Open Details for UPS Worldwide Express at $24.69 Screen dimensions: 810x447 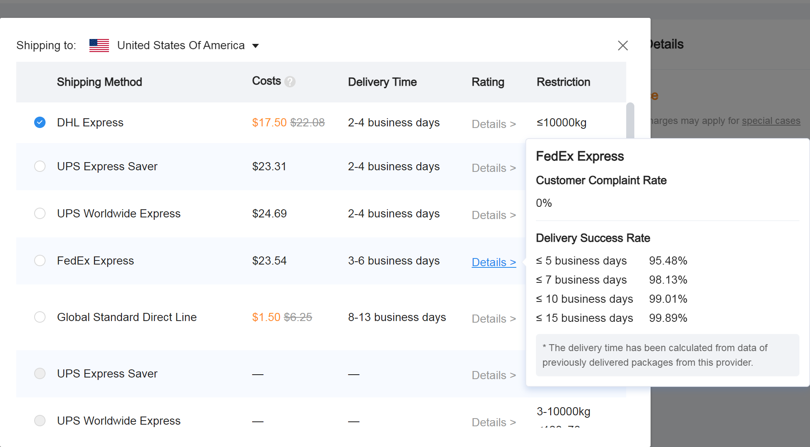pos(493,215)
